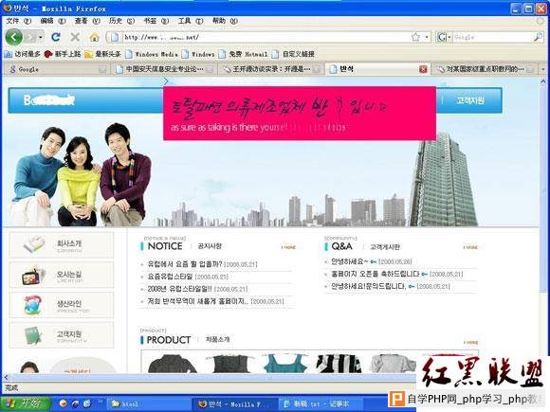Open the 고객지원 header navigation link
This screenshot has height=412, width=550.
coord(470,100)
